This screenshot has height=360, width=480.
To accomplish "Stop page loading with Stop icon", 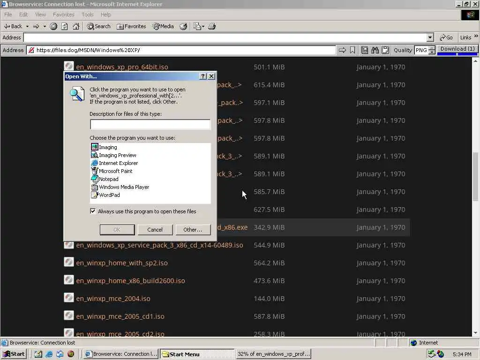I will tap(53, 26).
